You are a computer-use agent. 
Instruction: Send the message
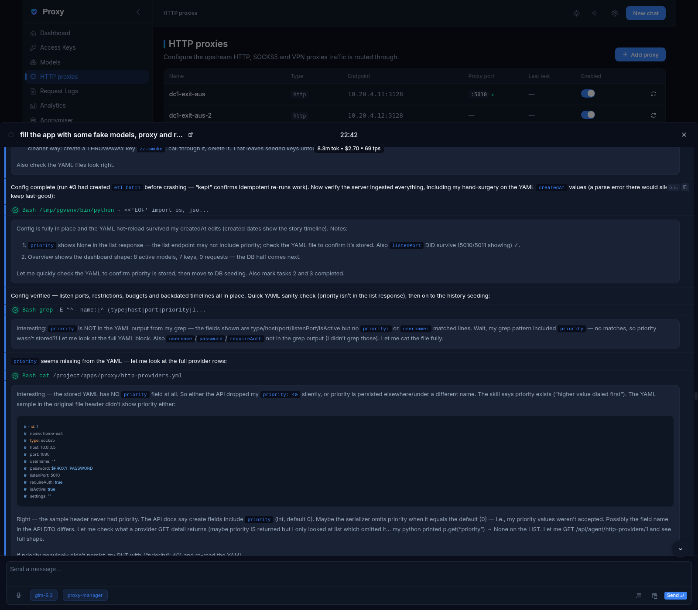click(675, 595)
